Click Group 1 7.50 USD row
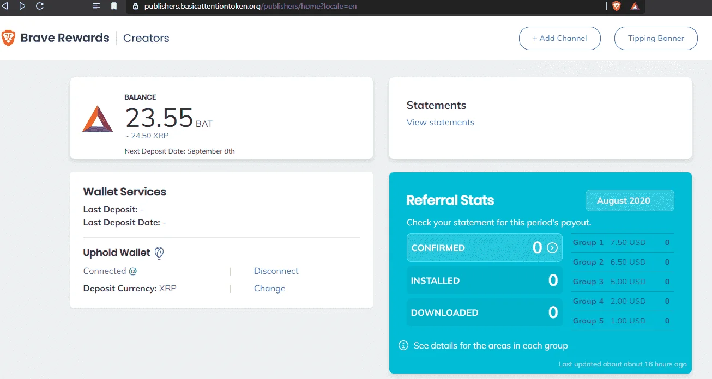The width and height of the screenshot is (712, 379). pyautogui.click(x=623, y=242)
